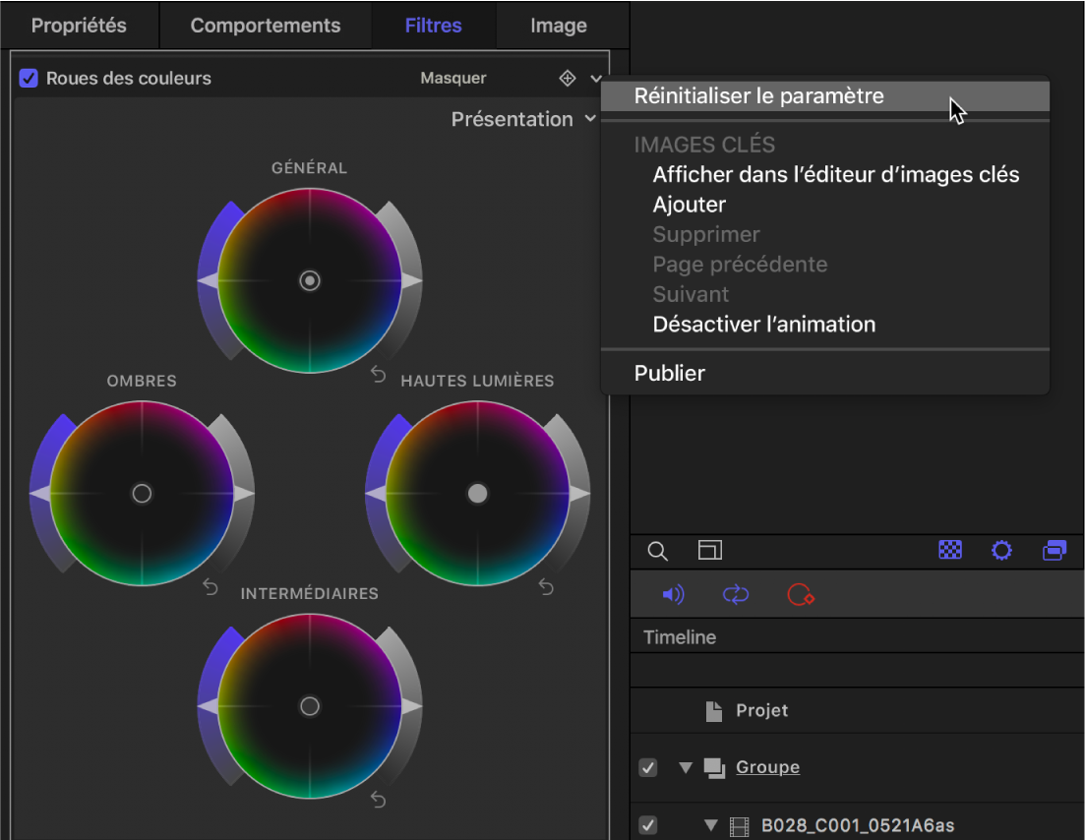Image resolution: width=1085 pixels, height=840 pixels.
Task: Open the gear settings icon above the Timeline
Action: pyautogui.click(x=1001, y=551)
